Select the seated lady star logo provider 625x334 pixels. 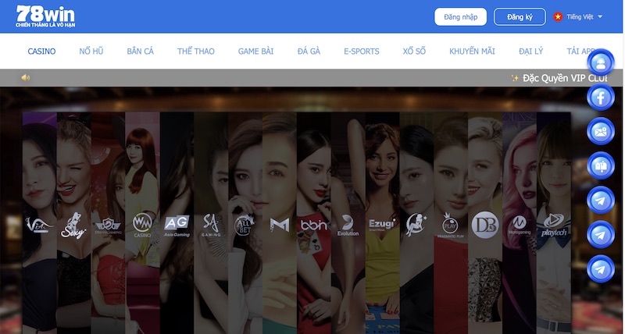[x=416, y=225]
